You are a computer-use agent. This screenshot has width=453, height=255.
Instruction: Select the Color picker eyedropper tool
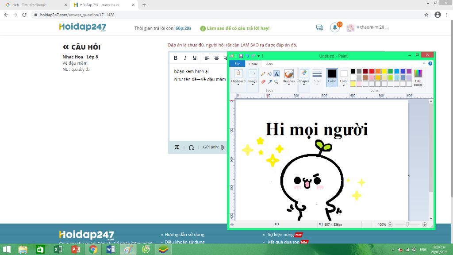coord(269,82)
